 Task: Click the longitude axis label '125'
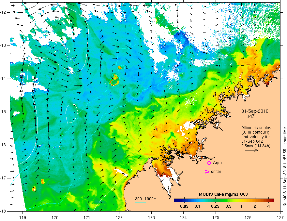216,217
